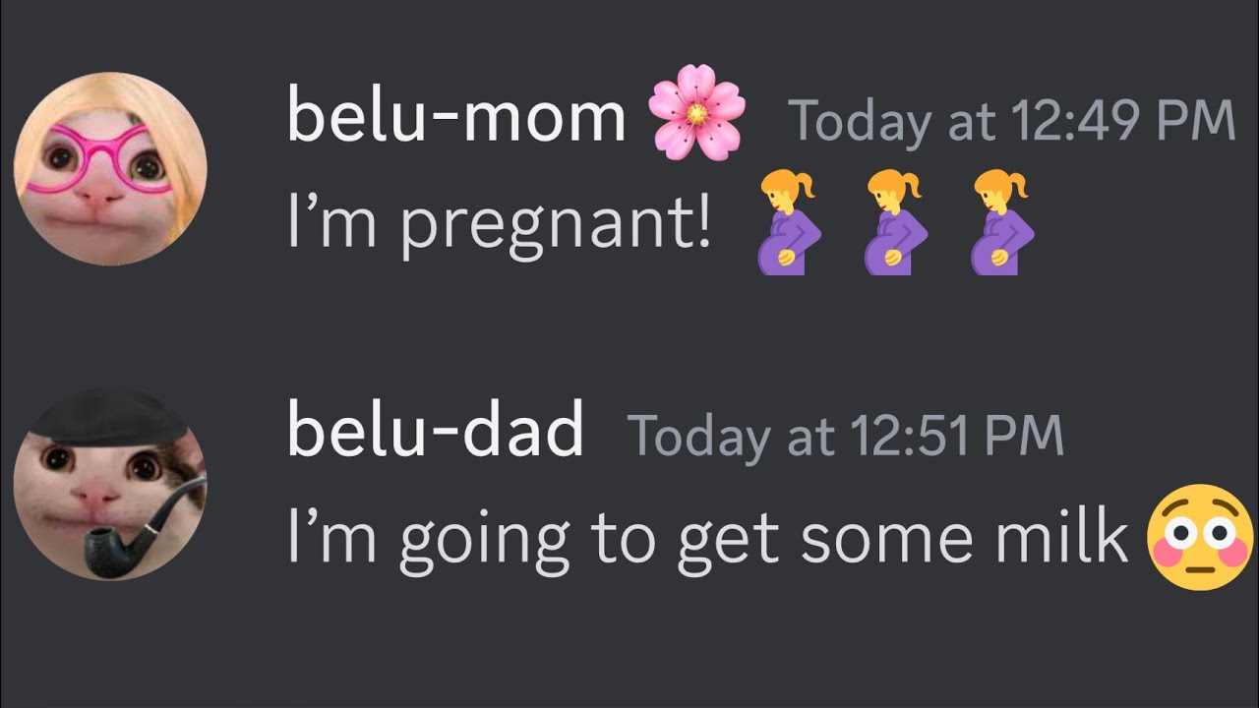This screenshot has width=1259, height=708.
Task: Click the 12:49 PM message timestamp
Action: pos(1012,120)
